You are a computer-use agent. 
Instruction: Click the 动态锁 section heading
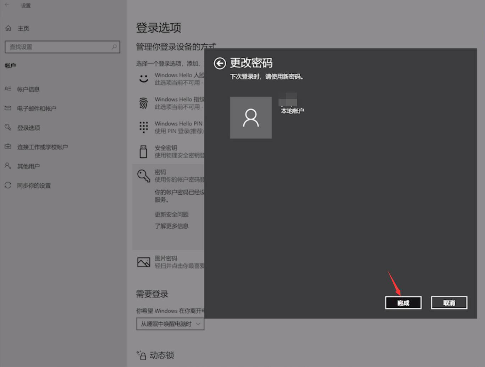[162, 355]
